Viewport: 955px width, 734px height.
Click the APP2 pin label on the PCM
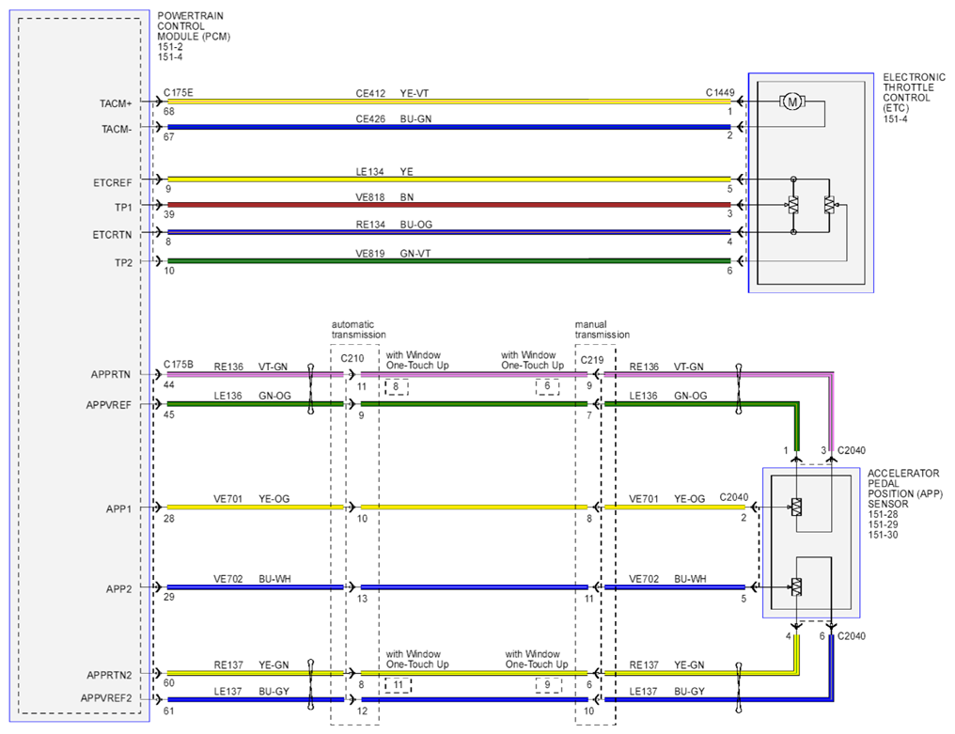pyautogui.click(x=118, y=589)
